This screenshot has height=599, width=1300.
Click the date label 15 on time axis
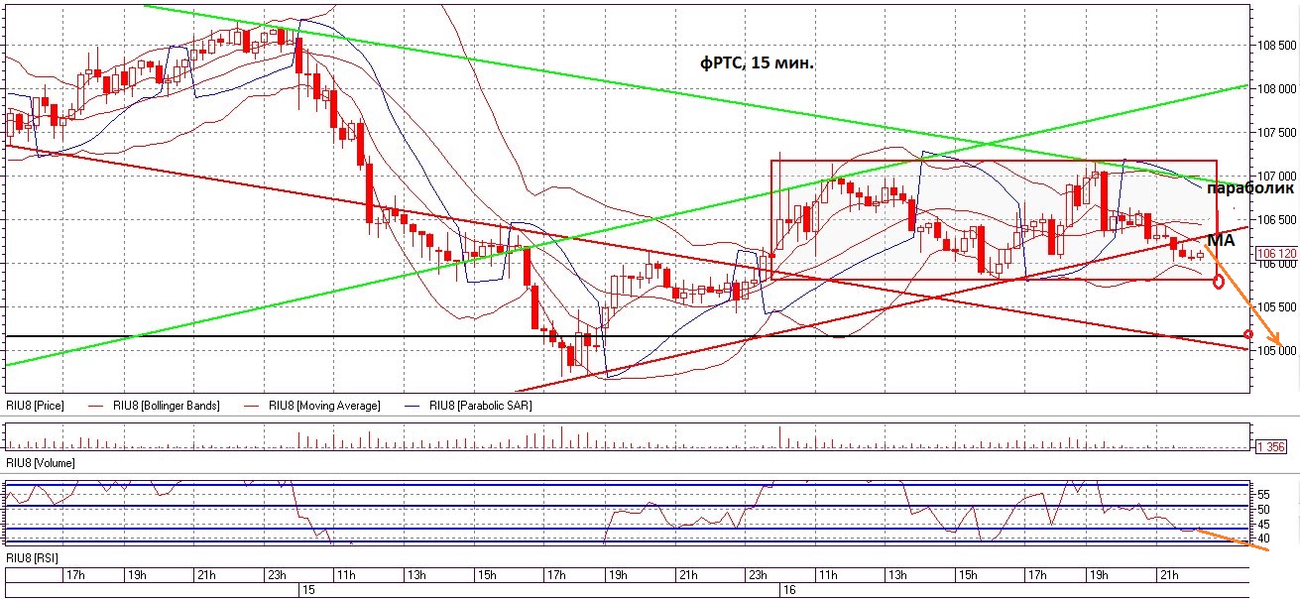click(307, 589)
